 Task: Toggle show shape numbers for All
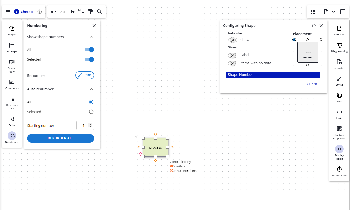coord(89,50)
